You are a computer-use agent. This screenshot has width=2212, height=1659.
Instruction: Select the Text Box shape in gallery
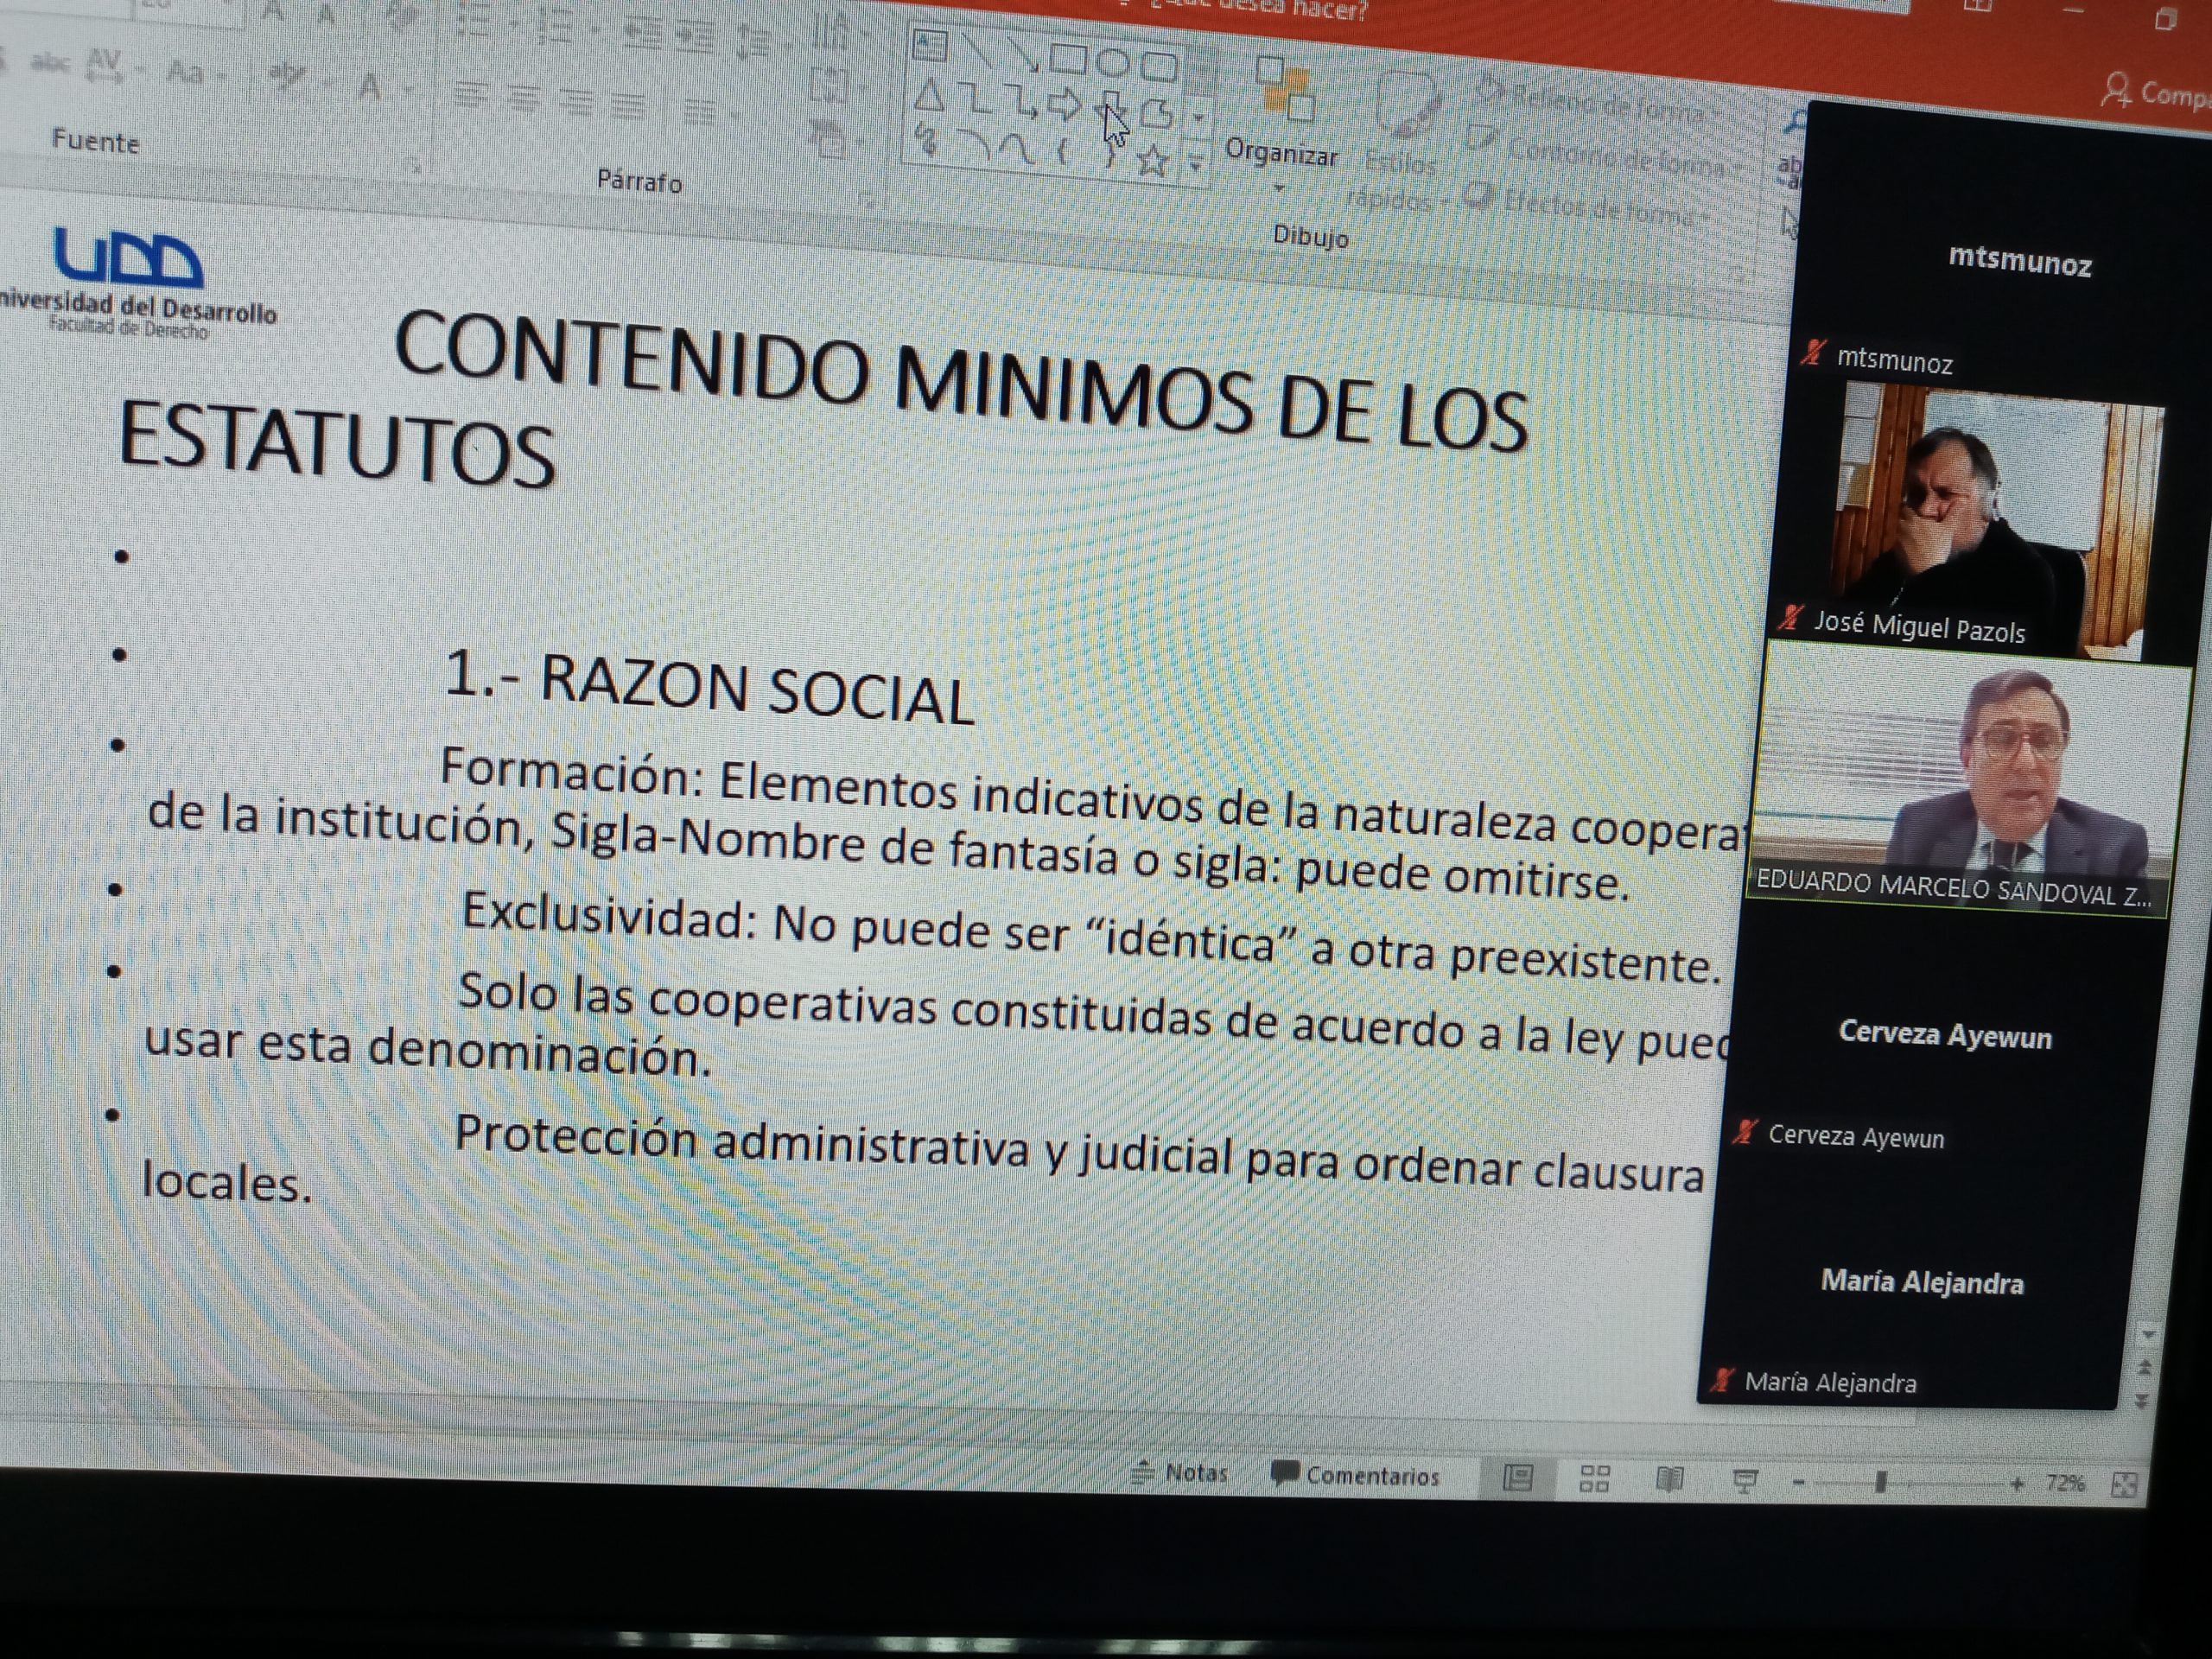pyautogui.click(x=930, y=46)
